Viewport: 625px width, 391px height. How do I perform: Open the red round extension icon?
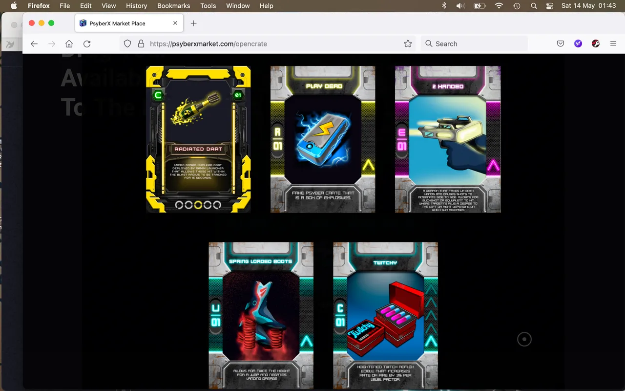coord(596,43)
